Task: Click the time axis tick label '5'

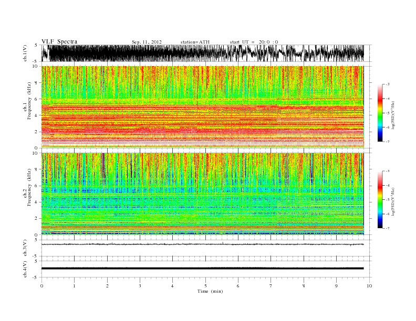Action: (205, 286)
